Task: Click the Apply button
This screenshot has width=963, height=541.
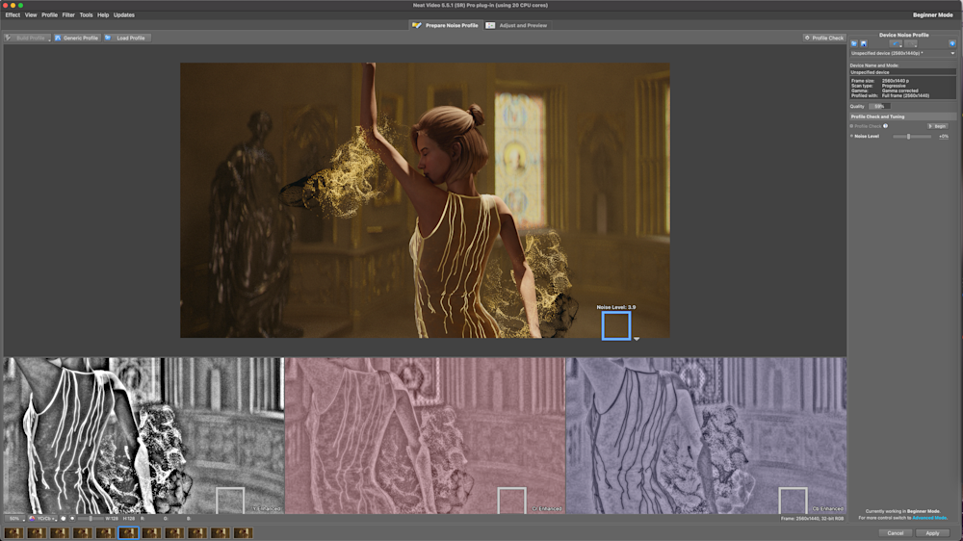Action: [x=932, y=533]
